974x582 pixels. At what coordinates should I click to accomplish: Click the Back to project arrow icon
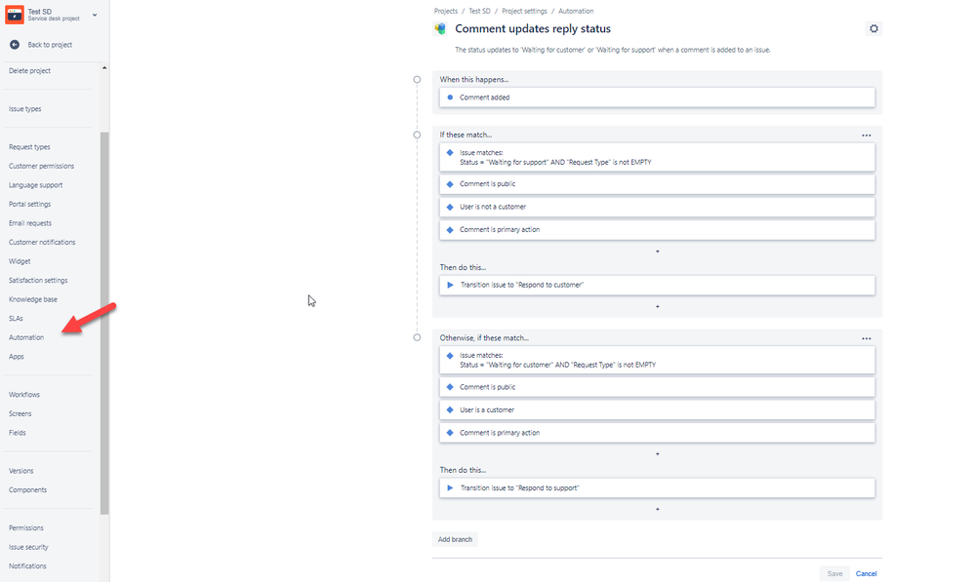click(x=15, y=45)
